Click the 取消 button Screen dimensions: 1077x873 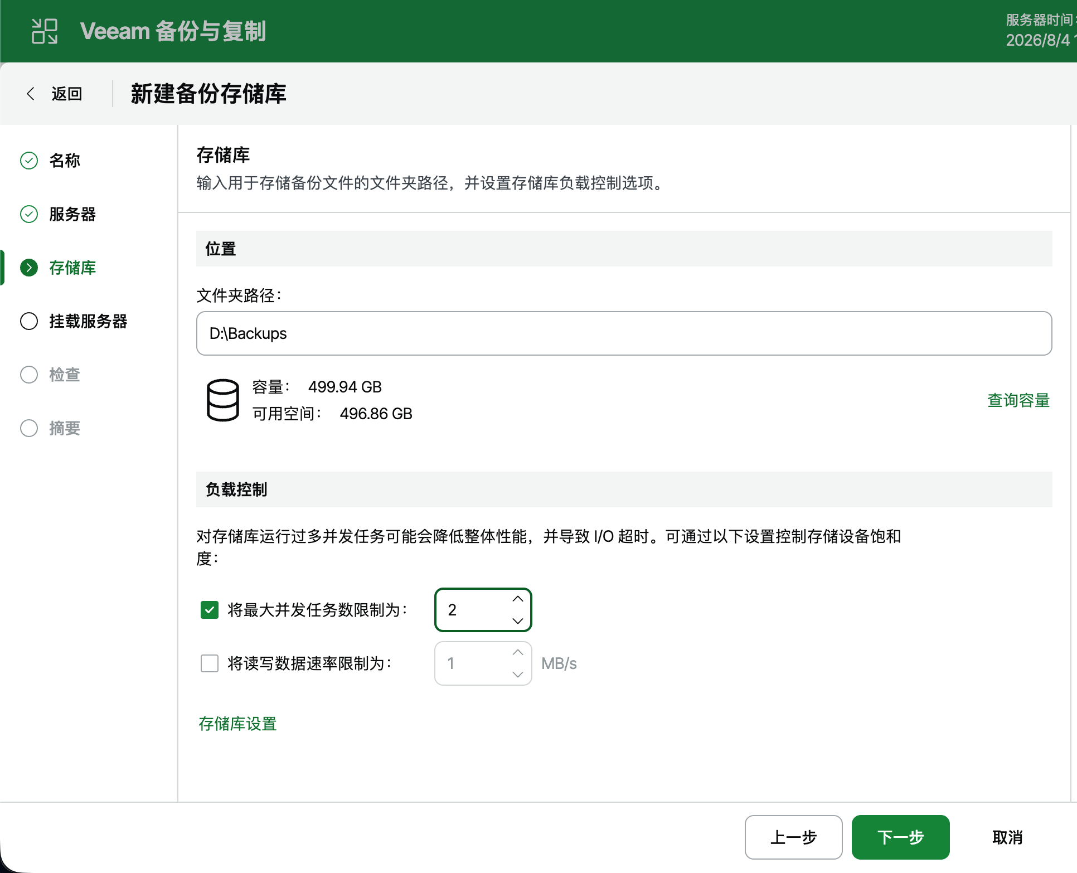1007,837
